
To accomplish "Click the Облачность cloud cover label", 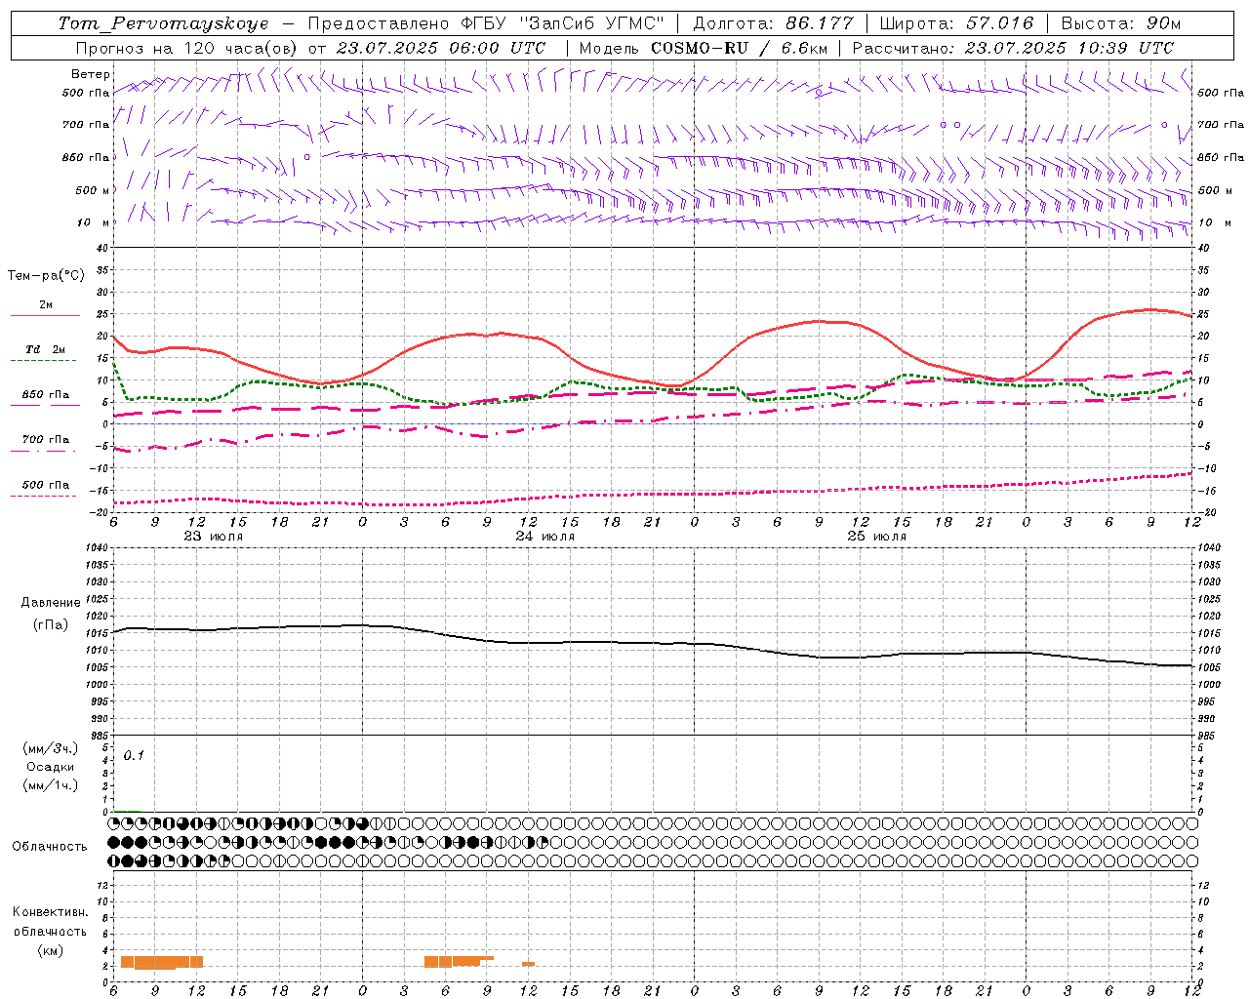I will pos(50,846).
